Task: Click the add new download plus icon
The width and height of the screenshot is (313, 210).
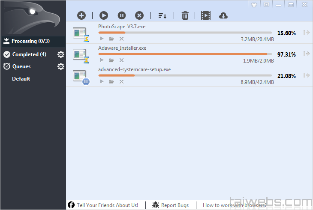Action: click(x=81, y=15)
